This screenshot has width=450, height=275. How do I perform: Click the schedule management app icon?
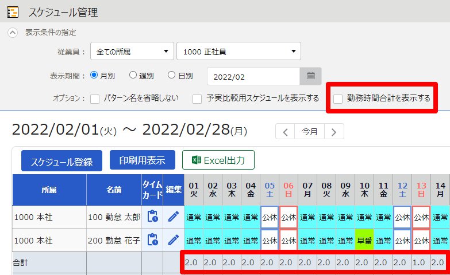click(13, 12)
